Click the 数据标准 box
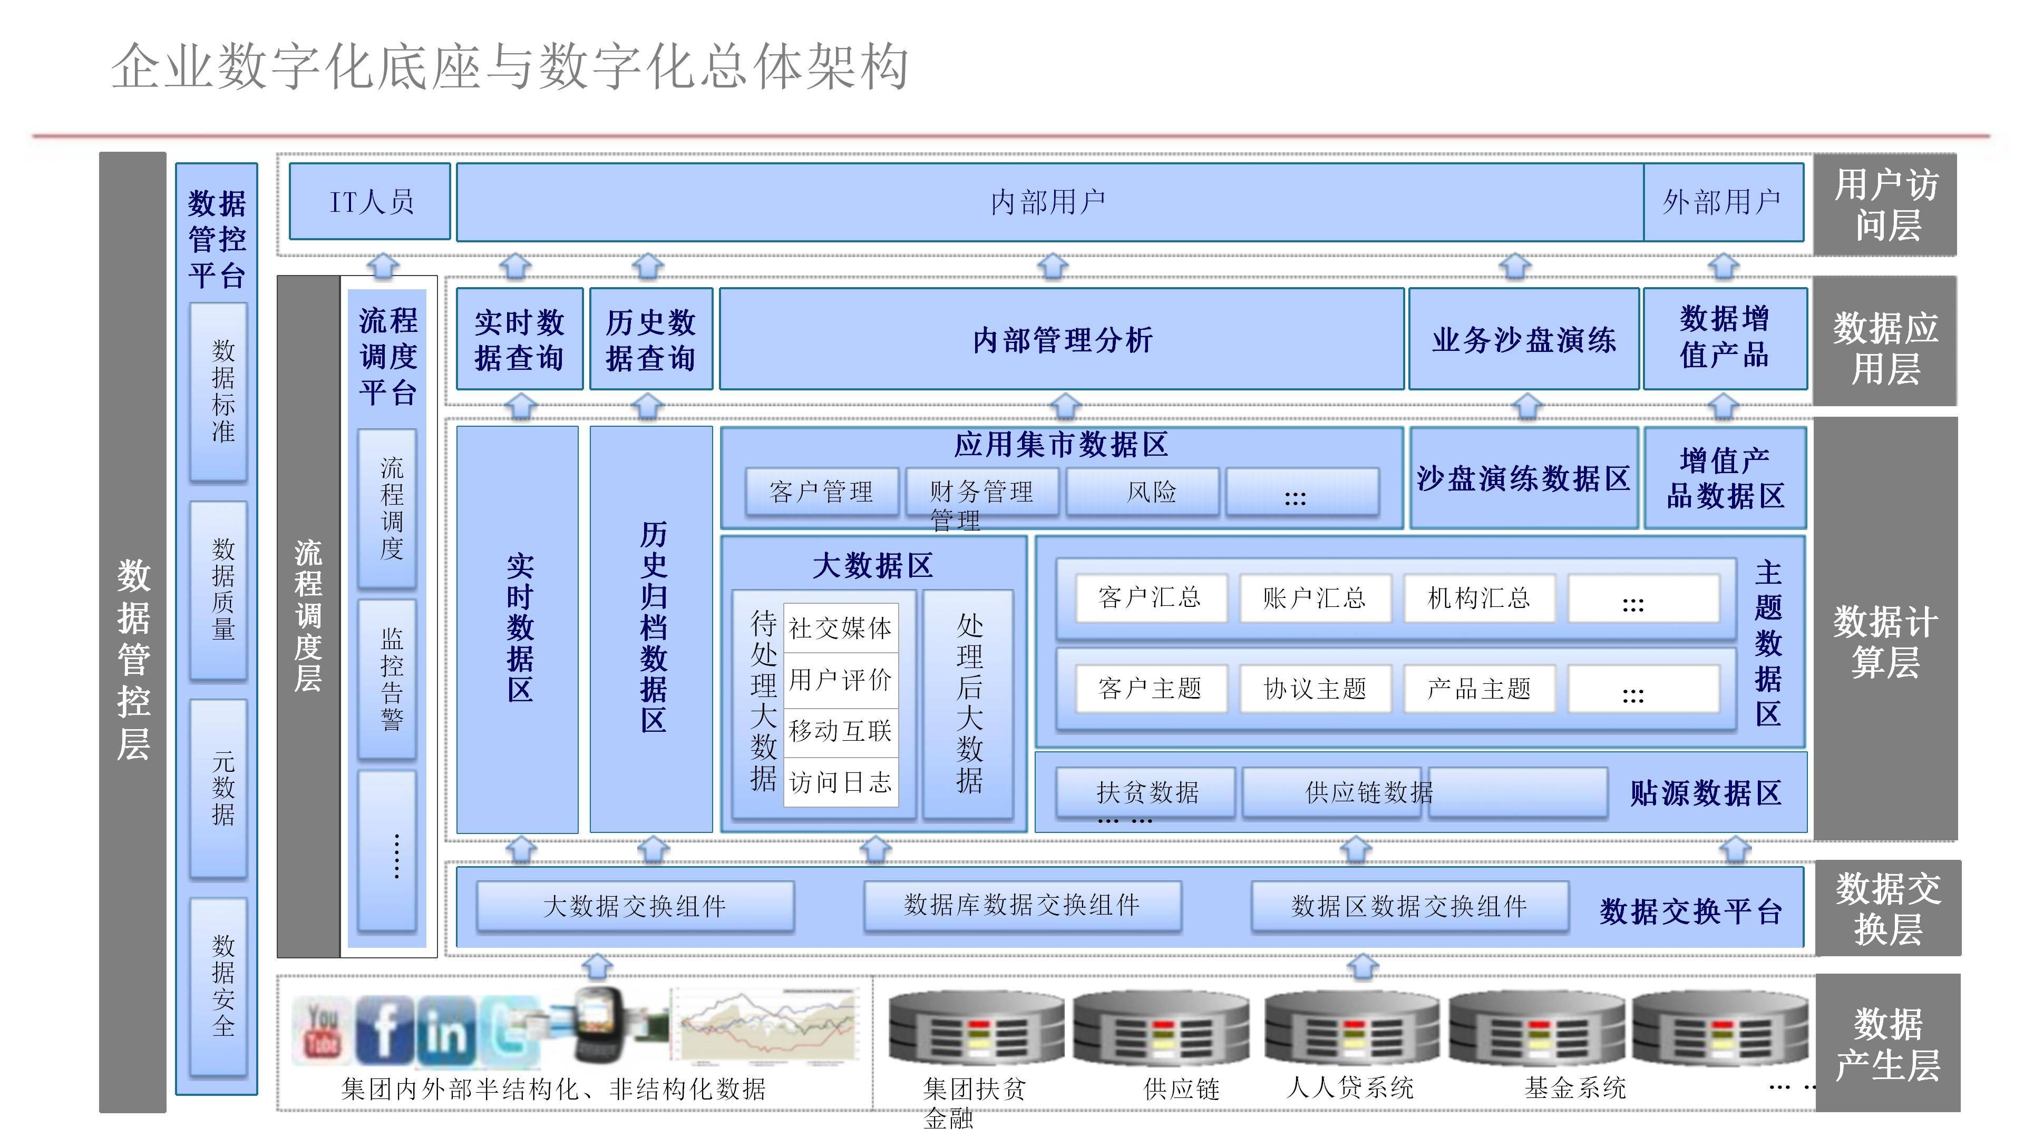 [x=218, y=392]
